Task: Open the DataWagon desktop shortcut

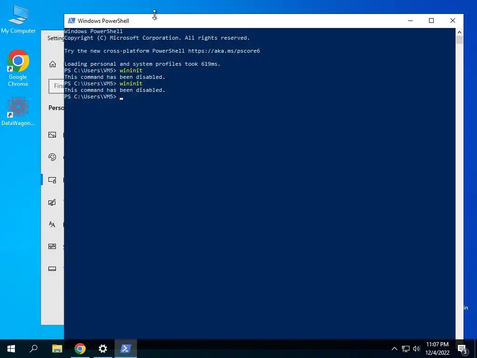Action: pos(18,111)
